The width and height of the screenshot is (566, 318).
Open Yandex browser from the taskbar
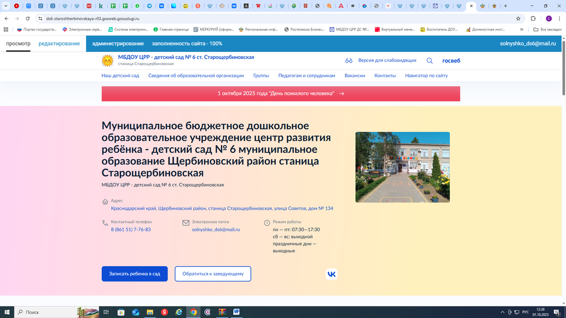click(164, 312)
